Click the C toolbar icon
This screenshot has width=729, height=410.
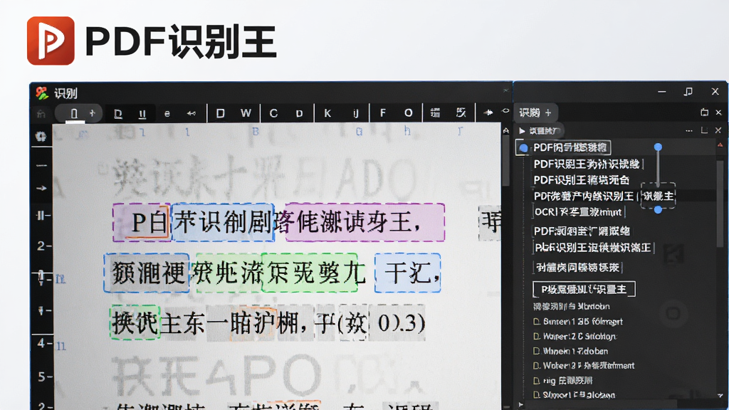[273, 113]
